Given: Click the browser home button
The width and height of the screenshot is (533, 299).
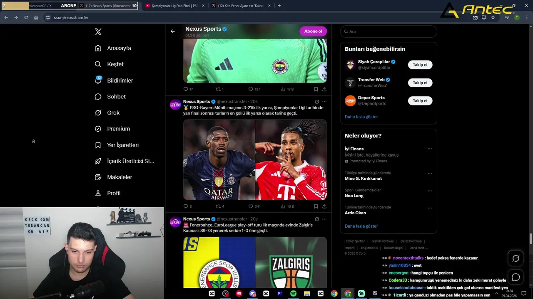Looking at the screenshot, I should tap(36, 17).
